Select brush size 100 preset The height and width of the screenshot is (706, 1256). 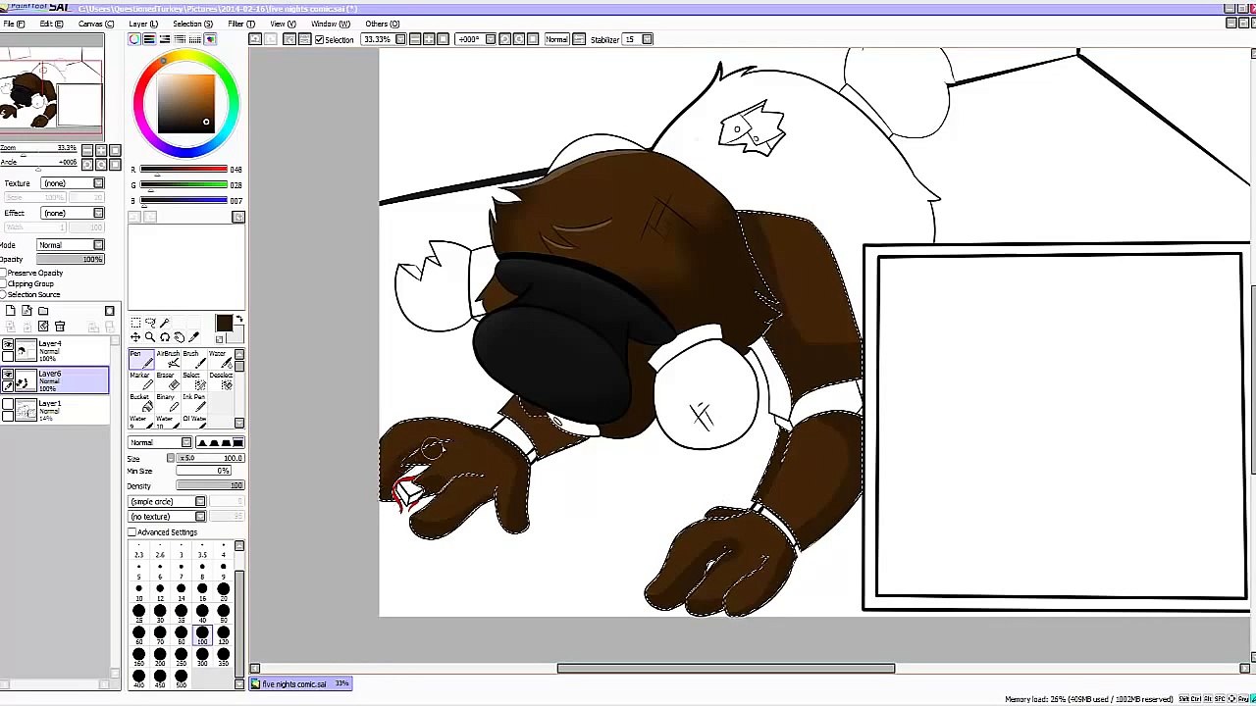pos(202,635)
